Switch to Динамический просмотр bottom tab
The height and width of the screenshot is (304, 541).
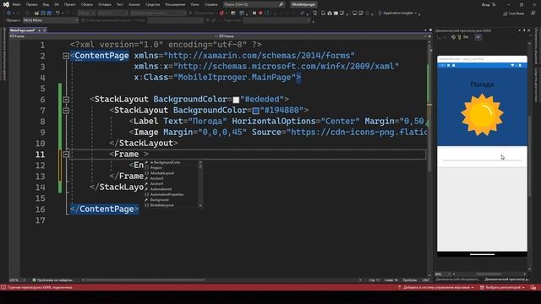tap(506, 280)
